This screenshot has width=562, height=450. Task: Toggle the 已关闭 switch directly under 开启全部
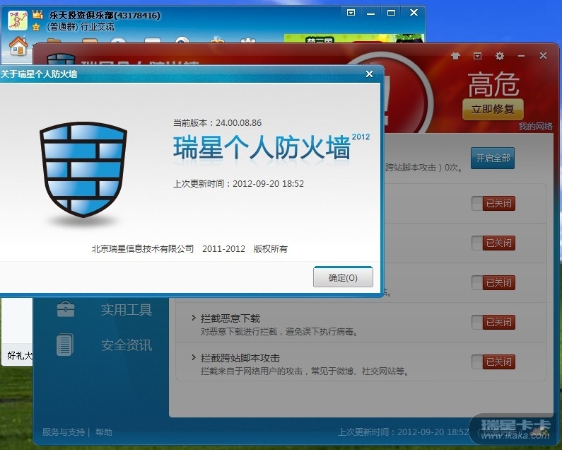pos(493,204)
